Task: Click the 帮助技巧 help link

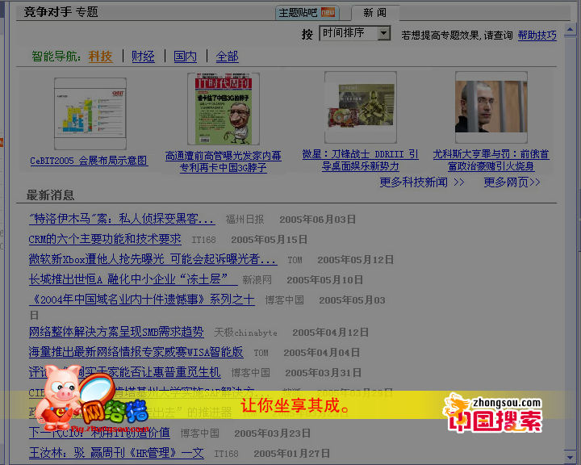Action: [537, 35]
